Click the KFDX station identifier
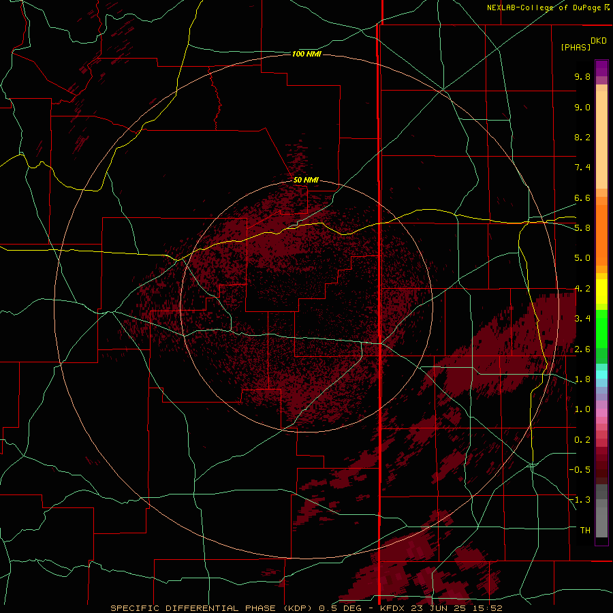This screenshot has width=613, height=613. (394, 608)
